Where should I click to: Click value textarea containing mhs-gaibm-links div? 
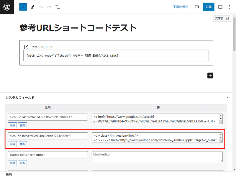(x=156, y=138)
